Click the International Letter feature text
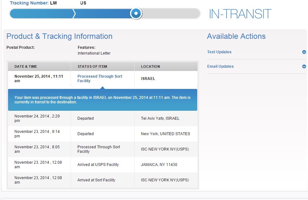This screenshot has width=308, height=200. coord(94,53)
